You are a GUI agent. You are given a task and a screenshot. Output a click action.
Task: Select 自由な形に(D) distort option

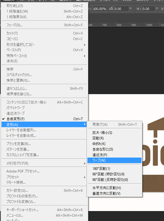[x=114, y=149]
